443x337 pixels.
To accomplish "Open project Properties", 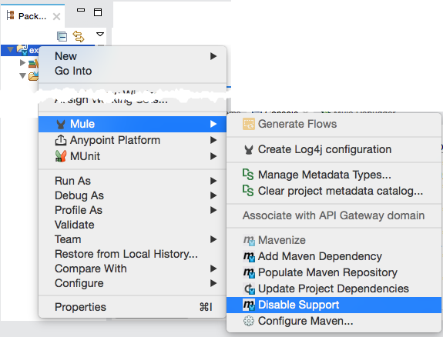I will pos(133,307).
